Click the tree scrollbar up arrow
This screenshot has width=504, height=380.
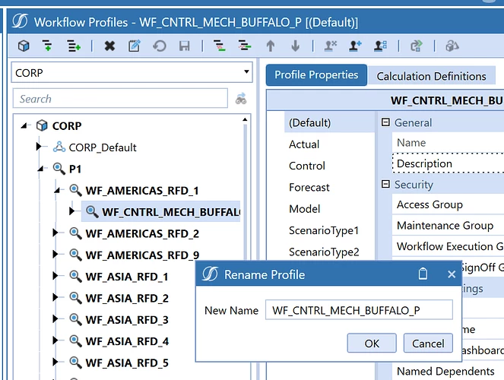(x=245, y=119)
